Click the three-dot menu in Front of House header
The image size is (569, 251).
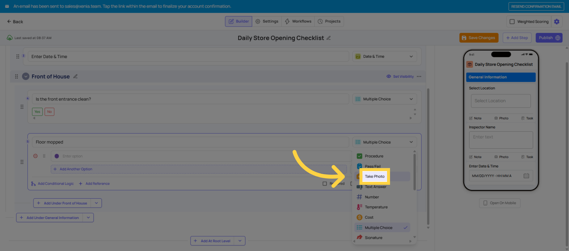(x=419, y=76)
